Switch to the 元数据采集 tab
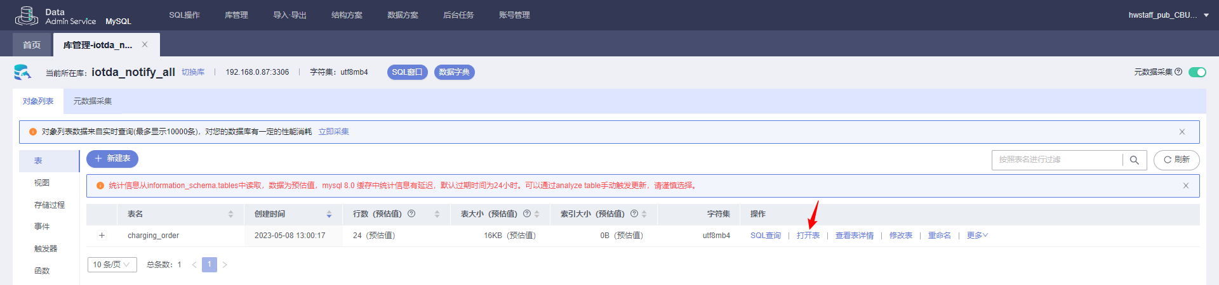 tap(93, 101)
